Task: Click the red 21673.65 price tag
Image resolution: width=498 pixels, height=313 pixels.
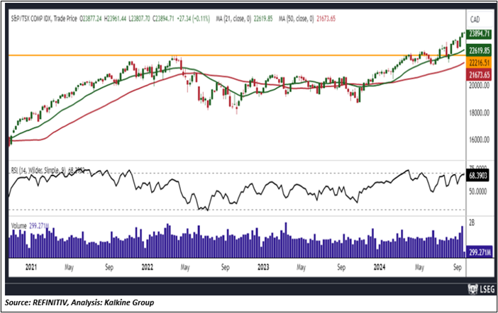Action: tap(478, 74)
